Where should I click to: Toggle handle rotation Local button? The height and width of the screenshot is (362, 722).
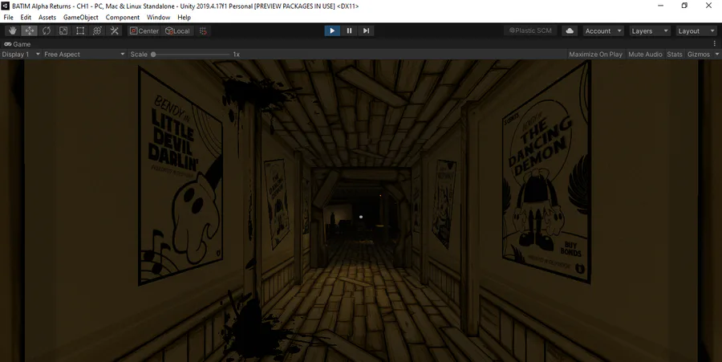[177, 31]
